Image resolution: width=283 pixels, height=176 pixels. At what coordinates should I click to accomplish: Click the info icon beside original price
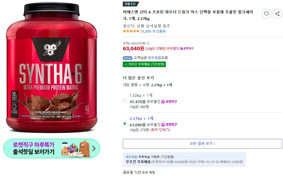pos(148,43)
